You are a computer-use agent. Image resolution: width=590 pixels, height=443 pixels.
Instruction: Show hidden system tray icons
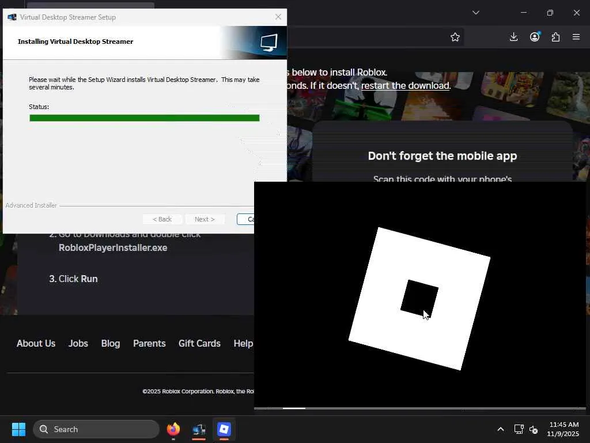(x=501, y=429)
